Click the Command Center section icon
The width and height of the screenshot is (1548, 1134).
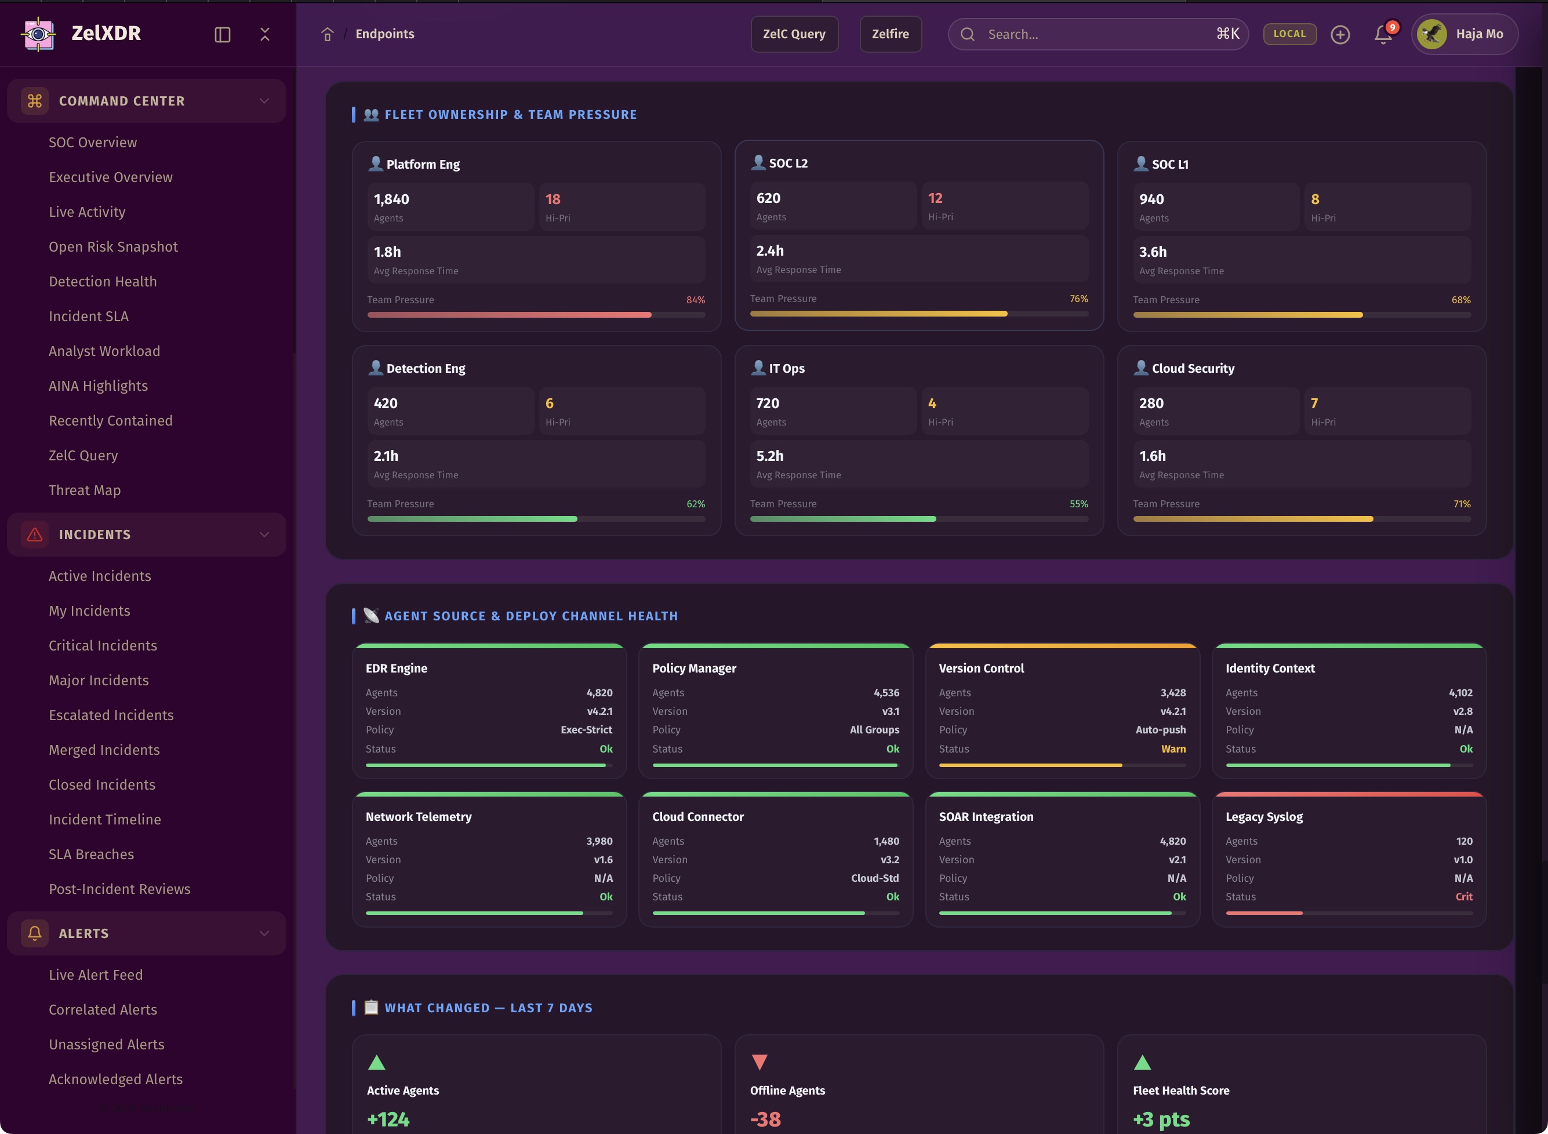coord(35,101)
